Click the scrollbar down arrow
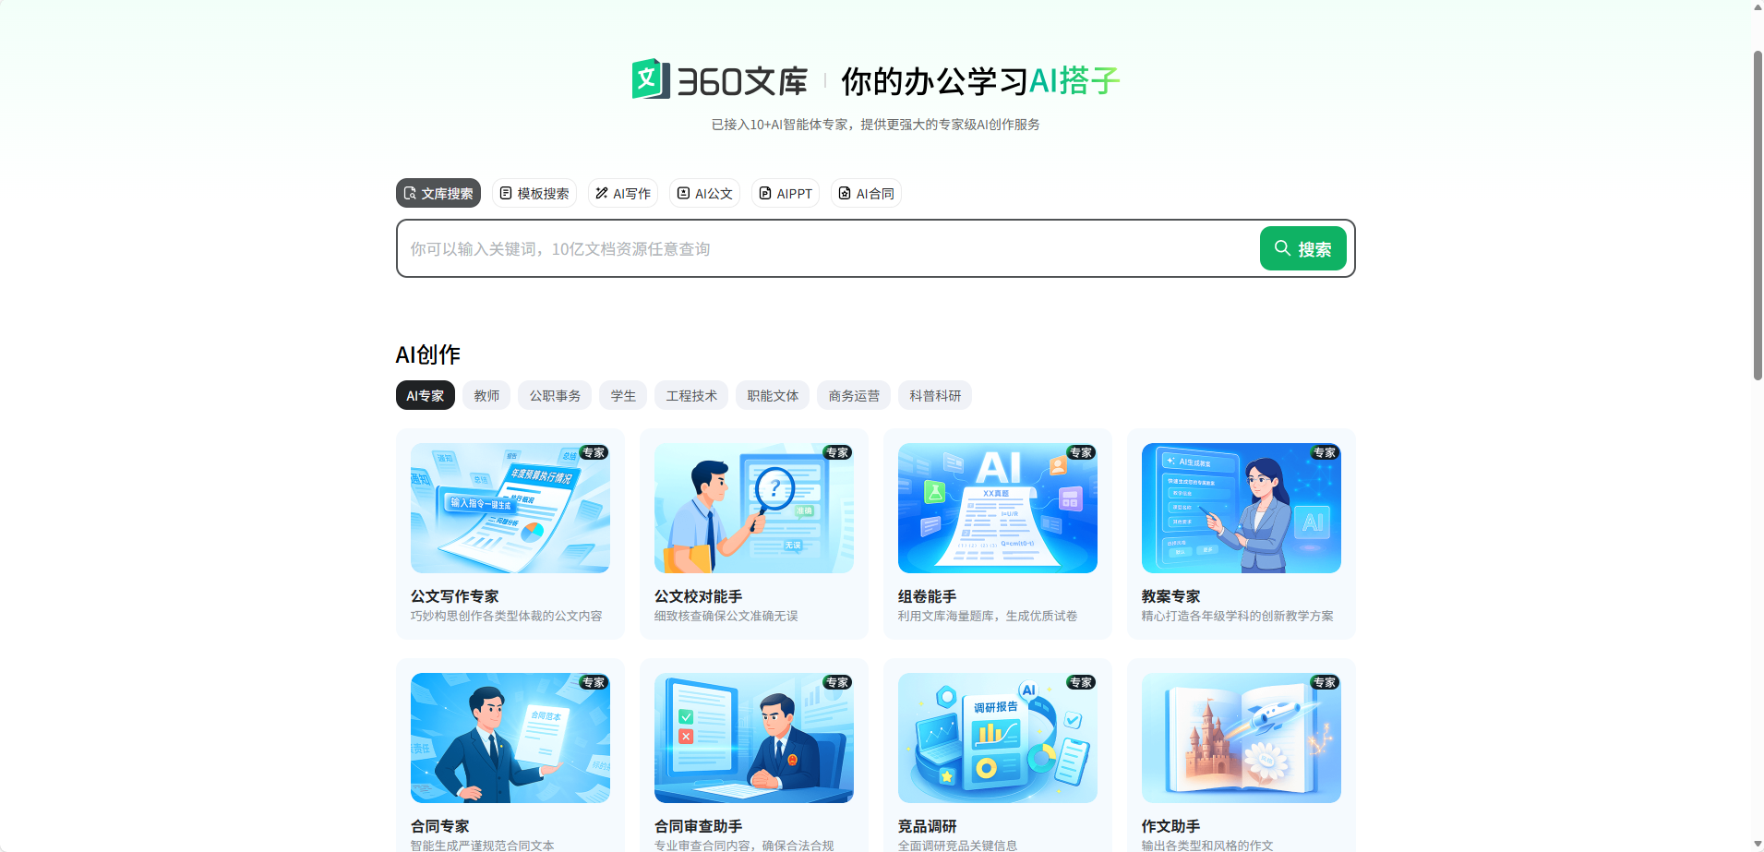The height and width of the screenshot is (852, 1764). pyautogui.click(x=1758, y=845)
